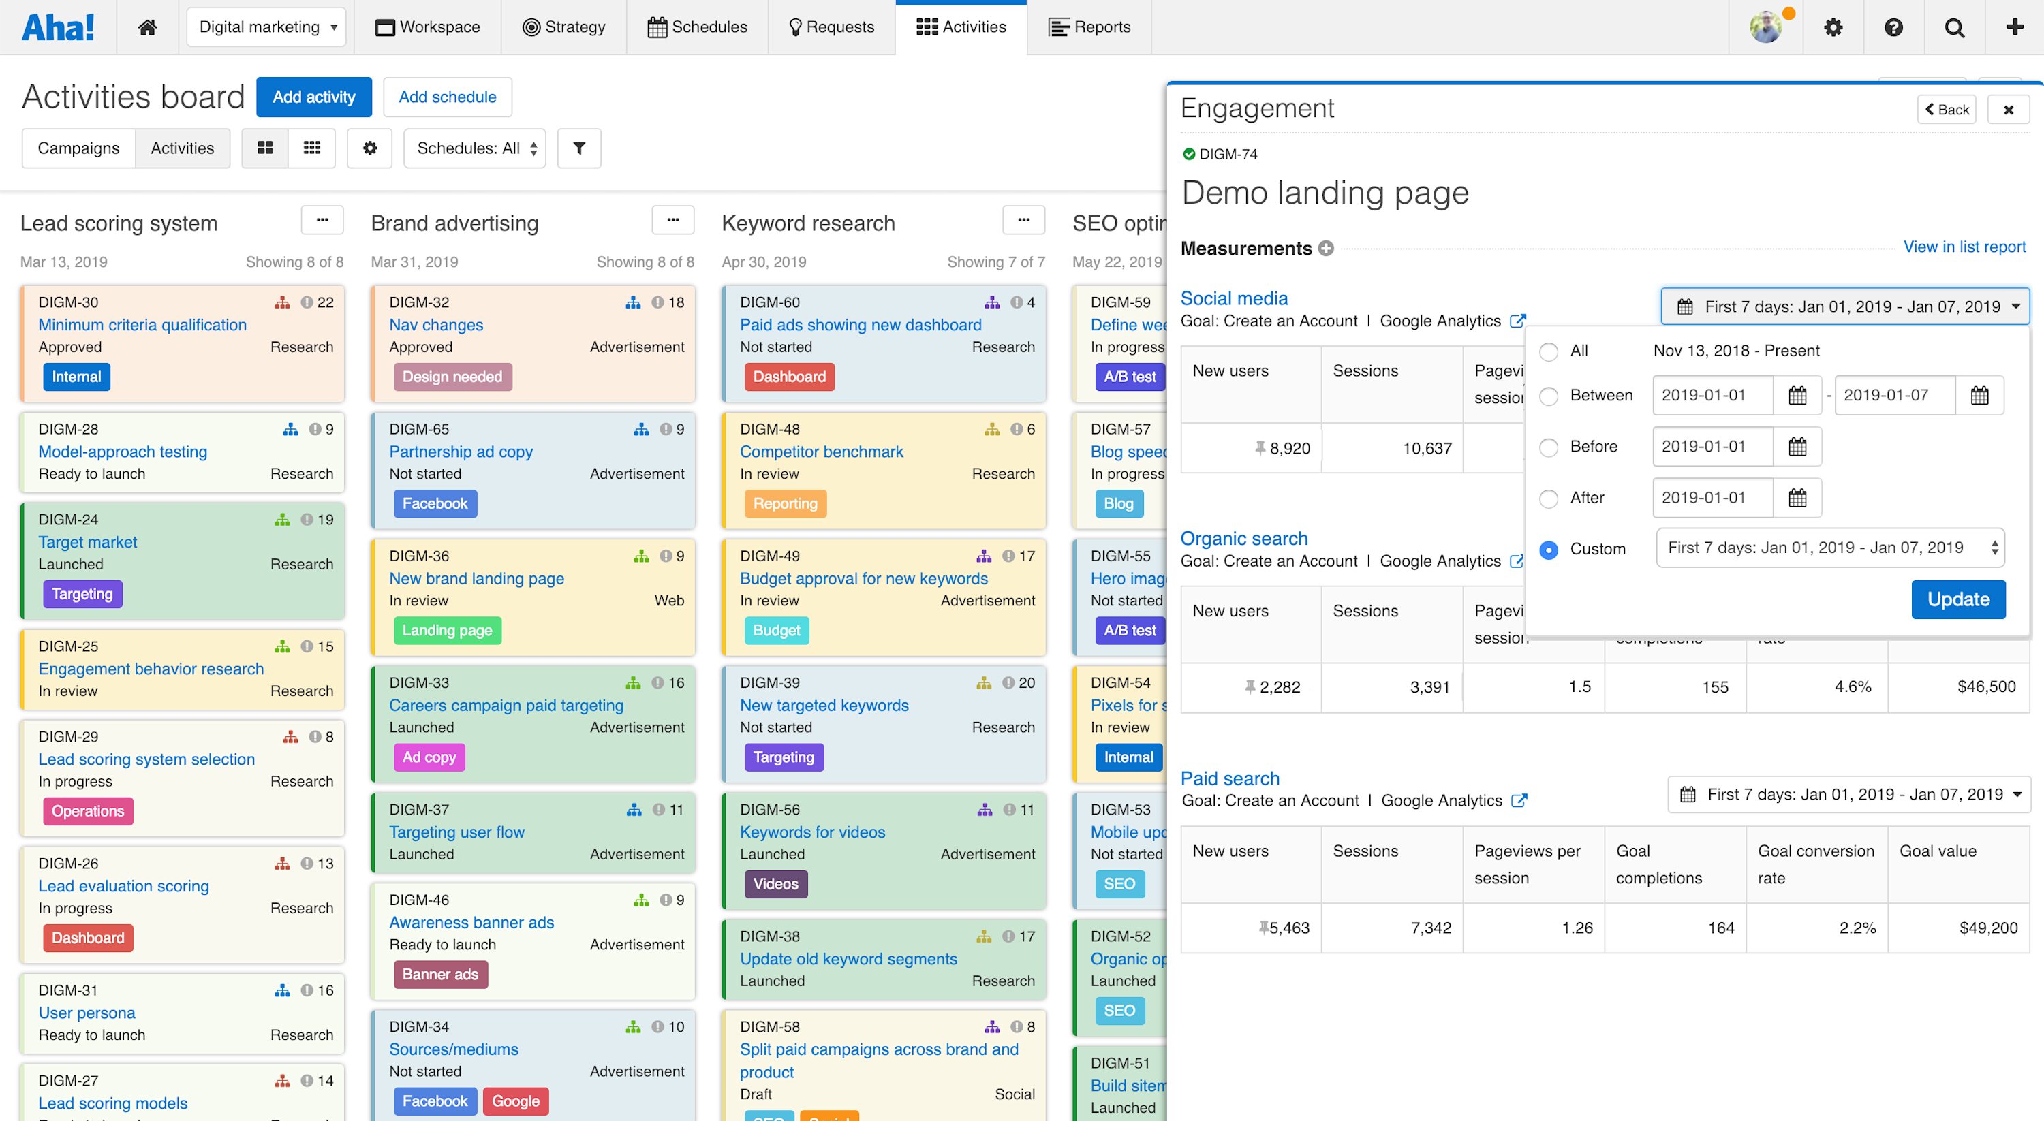This screenshot has height=1121, width=2044.
Task: Open the Schedules: All dropdown
Action: pos(474,148)
